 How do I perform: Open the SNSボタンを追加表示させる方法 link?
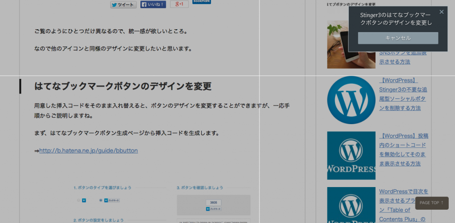(403, 57)
